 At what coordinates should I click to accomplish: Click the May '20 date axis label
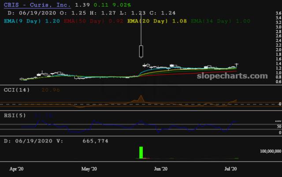click(x=89, y=169)
